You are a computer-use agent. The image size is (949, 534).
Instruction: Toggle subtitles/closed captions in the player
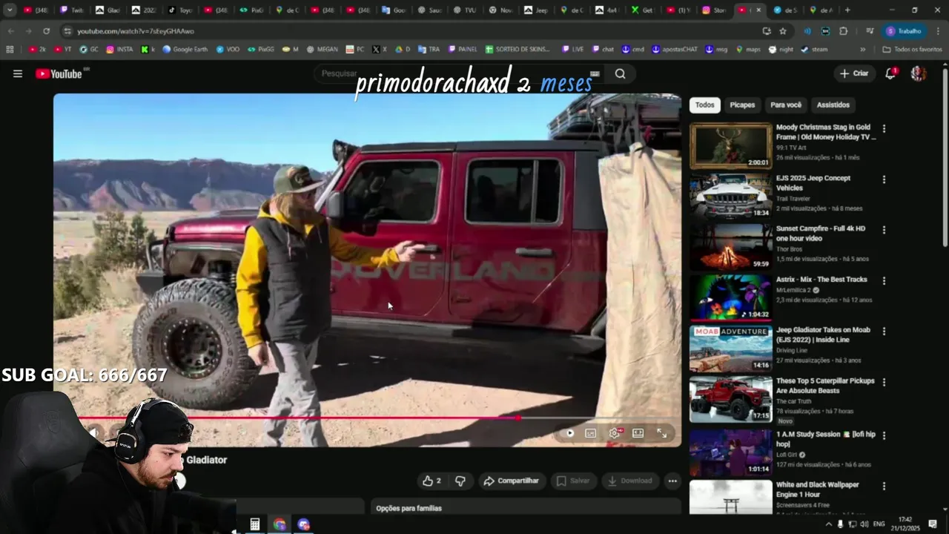pyautogui.click(x=591, y=433)
